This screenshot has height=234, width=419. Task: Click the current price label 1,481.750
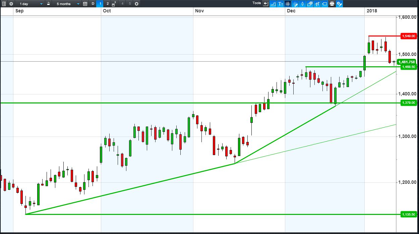[406, 62]
